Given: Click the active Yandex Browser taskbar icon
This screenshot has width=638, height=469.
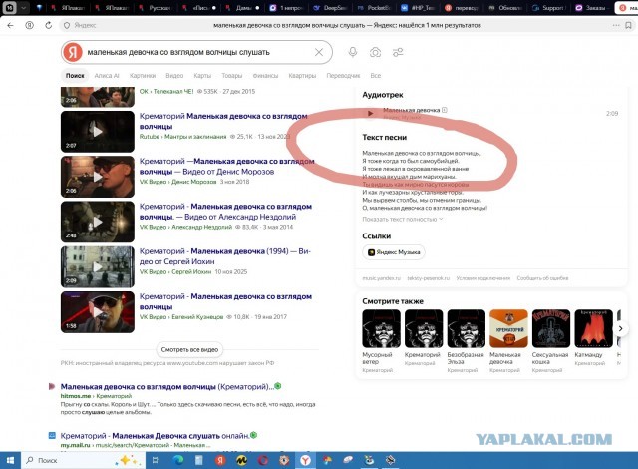Looking at the screenshot, I should tap(306, 460).
